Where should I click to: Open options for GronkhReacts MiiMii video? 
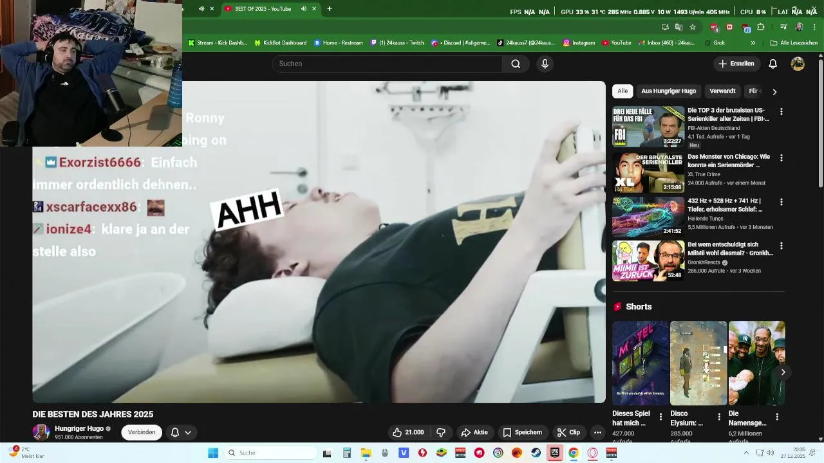click(x=782, y=246)
